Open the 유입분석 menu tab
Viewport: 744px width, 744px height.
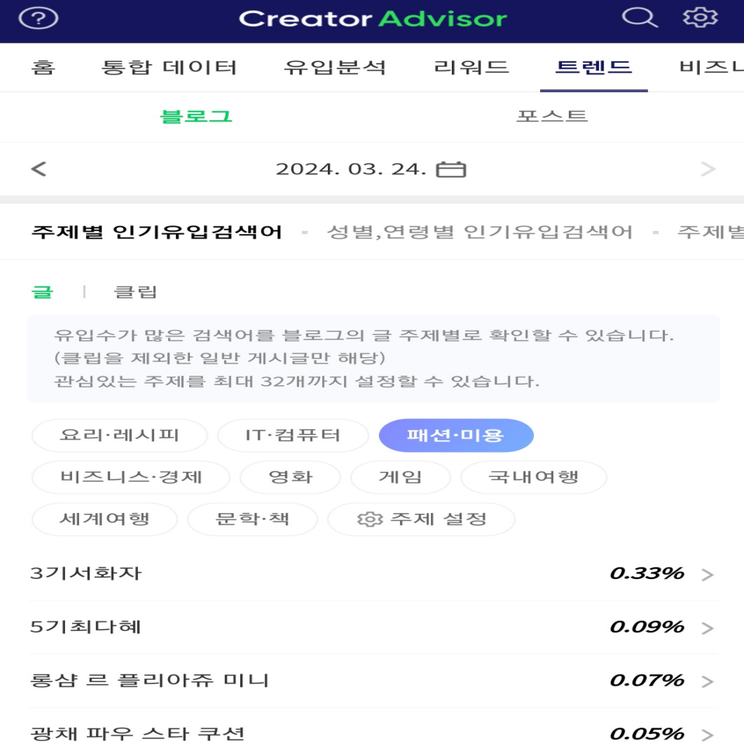(337, 67)
